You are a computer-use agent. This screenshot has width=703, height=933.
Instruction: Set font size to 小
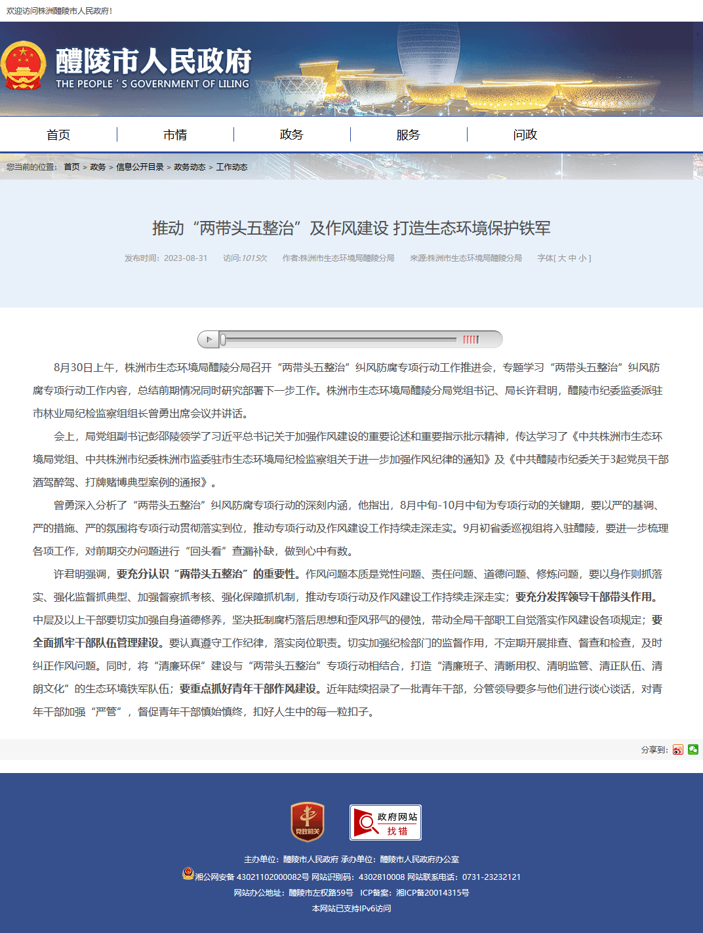[x=582, y=258]
